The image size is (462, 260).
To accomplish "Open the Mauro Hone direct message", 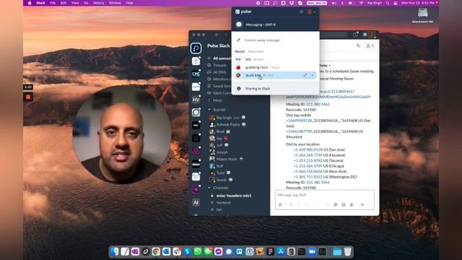I will point(226,159).
